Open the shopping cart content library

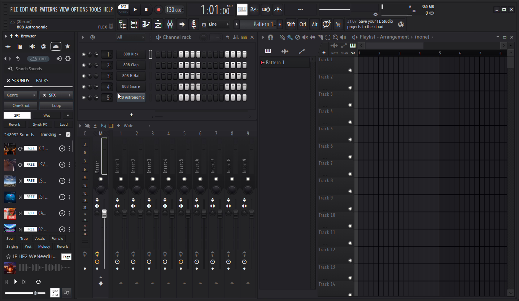tap(338, 24)
